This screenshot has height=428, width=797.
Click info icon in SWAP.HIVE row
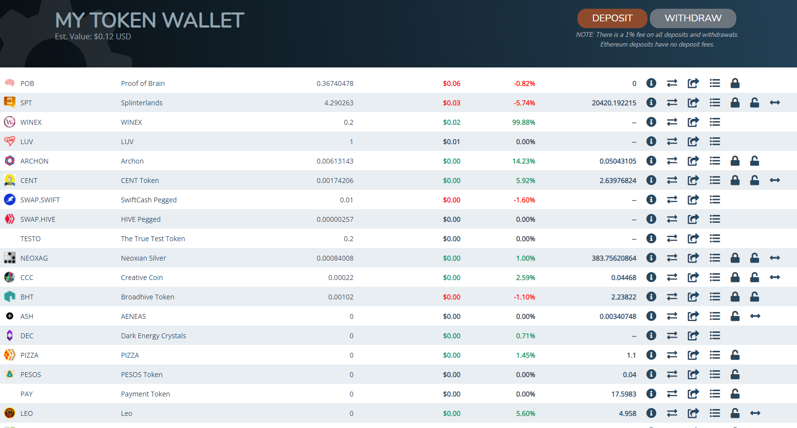[x=651, y=219]
